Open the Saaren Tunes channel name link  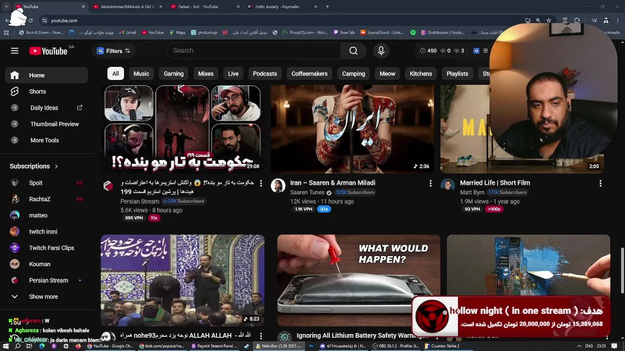click(x=307, y=193)
